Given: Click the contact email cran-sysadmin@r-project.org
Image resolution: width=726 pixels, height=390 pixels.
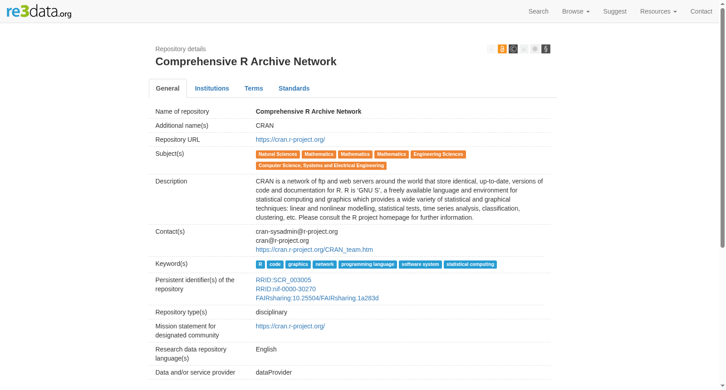Looking at the screenshot, I should pyautogui.click(x=297, y=231).
